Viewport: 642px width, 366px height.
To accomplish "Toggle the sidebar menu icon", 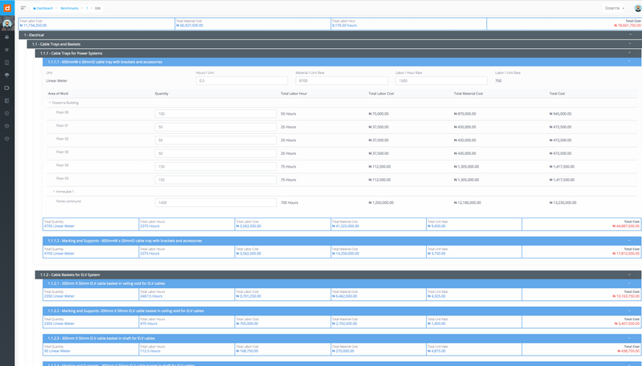I will coord(23,8).
